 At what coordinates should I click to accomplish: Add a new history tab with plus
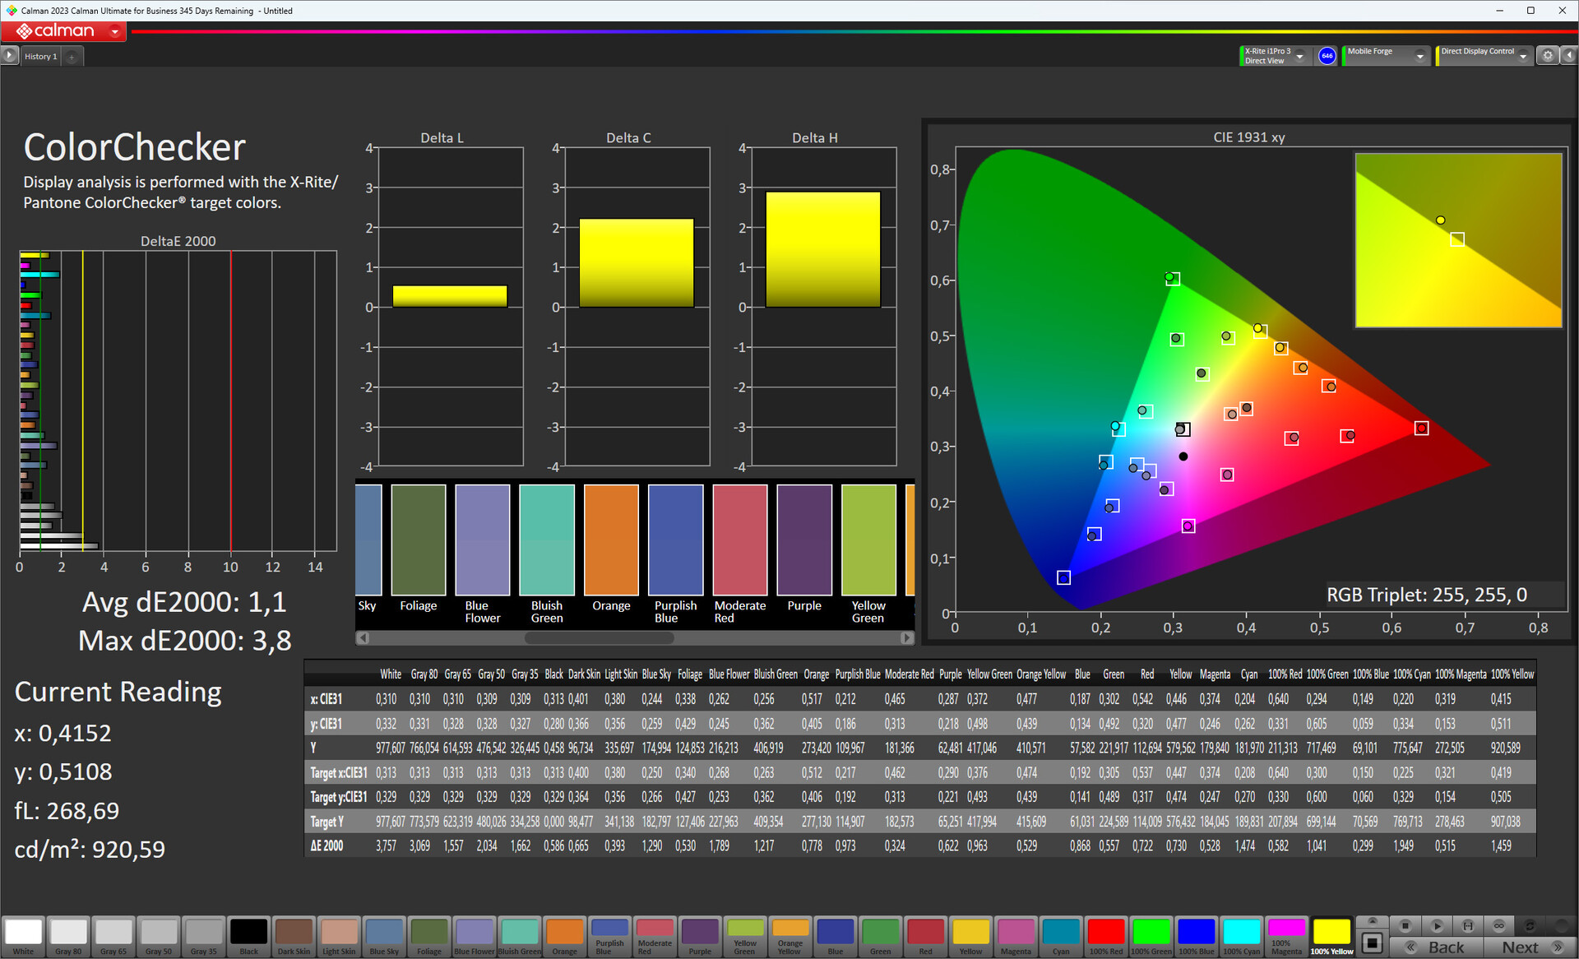click(72, 57)
